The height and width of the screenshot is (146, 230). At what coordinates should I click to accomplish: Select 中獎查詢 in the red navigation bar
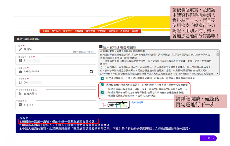pyautogui.click(x=102, y=31)
